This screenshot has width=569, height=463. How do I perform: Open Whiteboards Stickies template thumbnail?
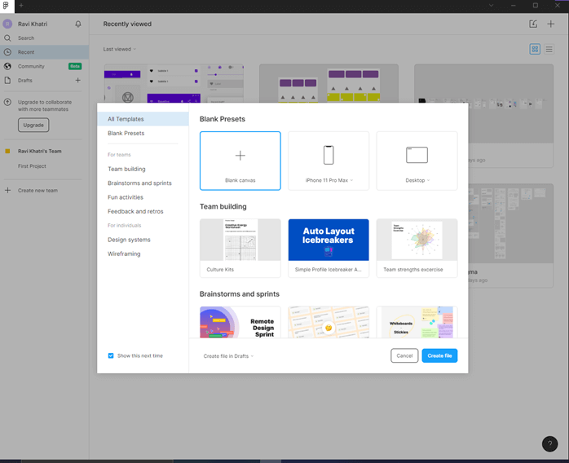[417, 322]
